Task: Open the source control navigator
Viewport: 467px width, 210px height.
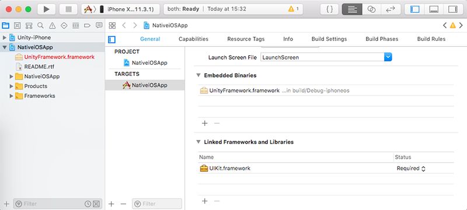Action: [x=18, y=25]
